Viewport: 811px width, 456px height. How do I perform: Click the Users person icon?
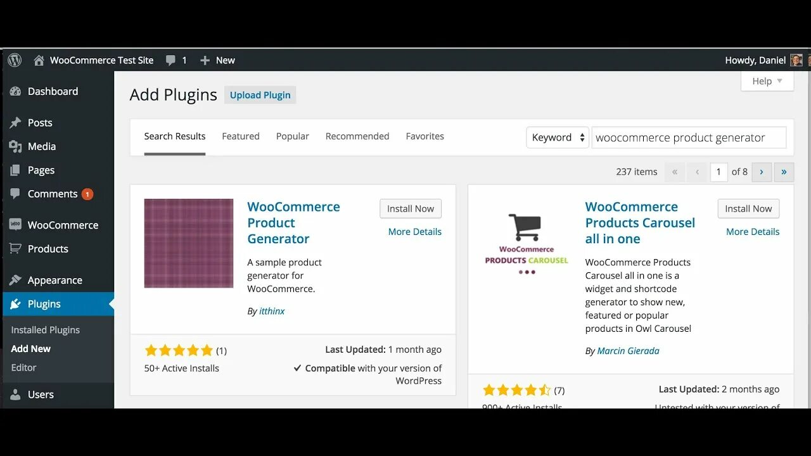point(15,395)
